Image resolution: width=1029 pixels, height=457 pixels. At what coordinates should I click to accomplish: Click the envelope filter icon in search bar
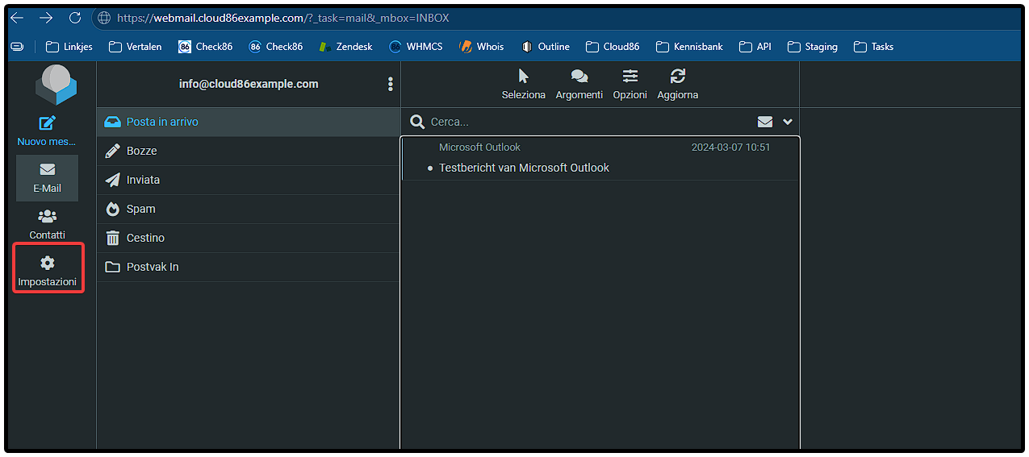pos(765,122)
